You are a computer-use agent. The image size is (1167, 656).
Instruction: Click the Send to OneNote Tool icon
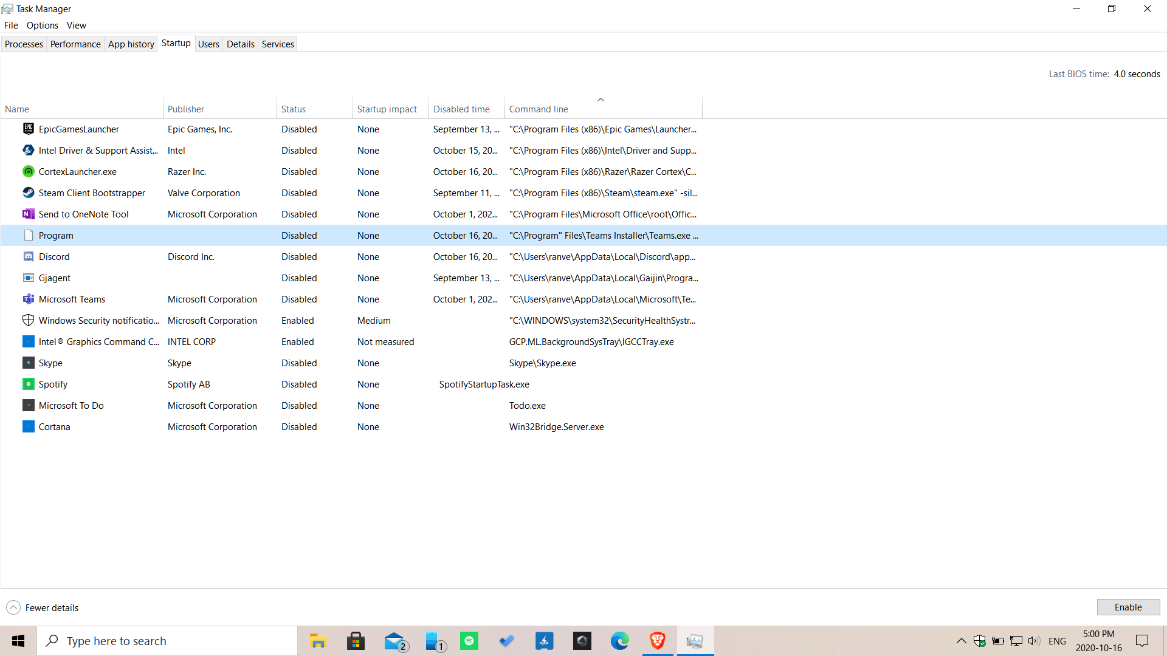pos(29,214)
